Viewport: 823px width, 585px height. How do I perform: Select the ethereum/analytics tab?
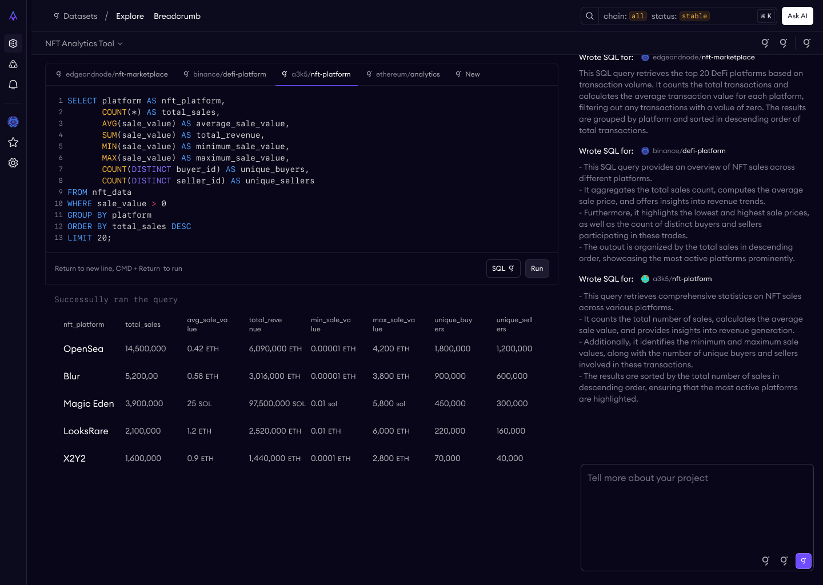pyautogui.click(x=403, y=74)
